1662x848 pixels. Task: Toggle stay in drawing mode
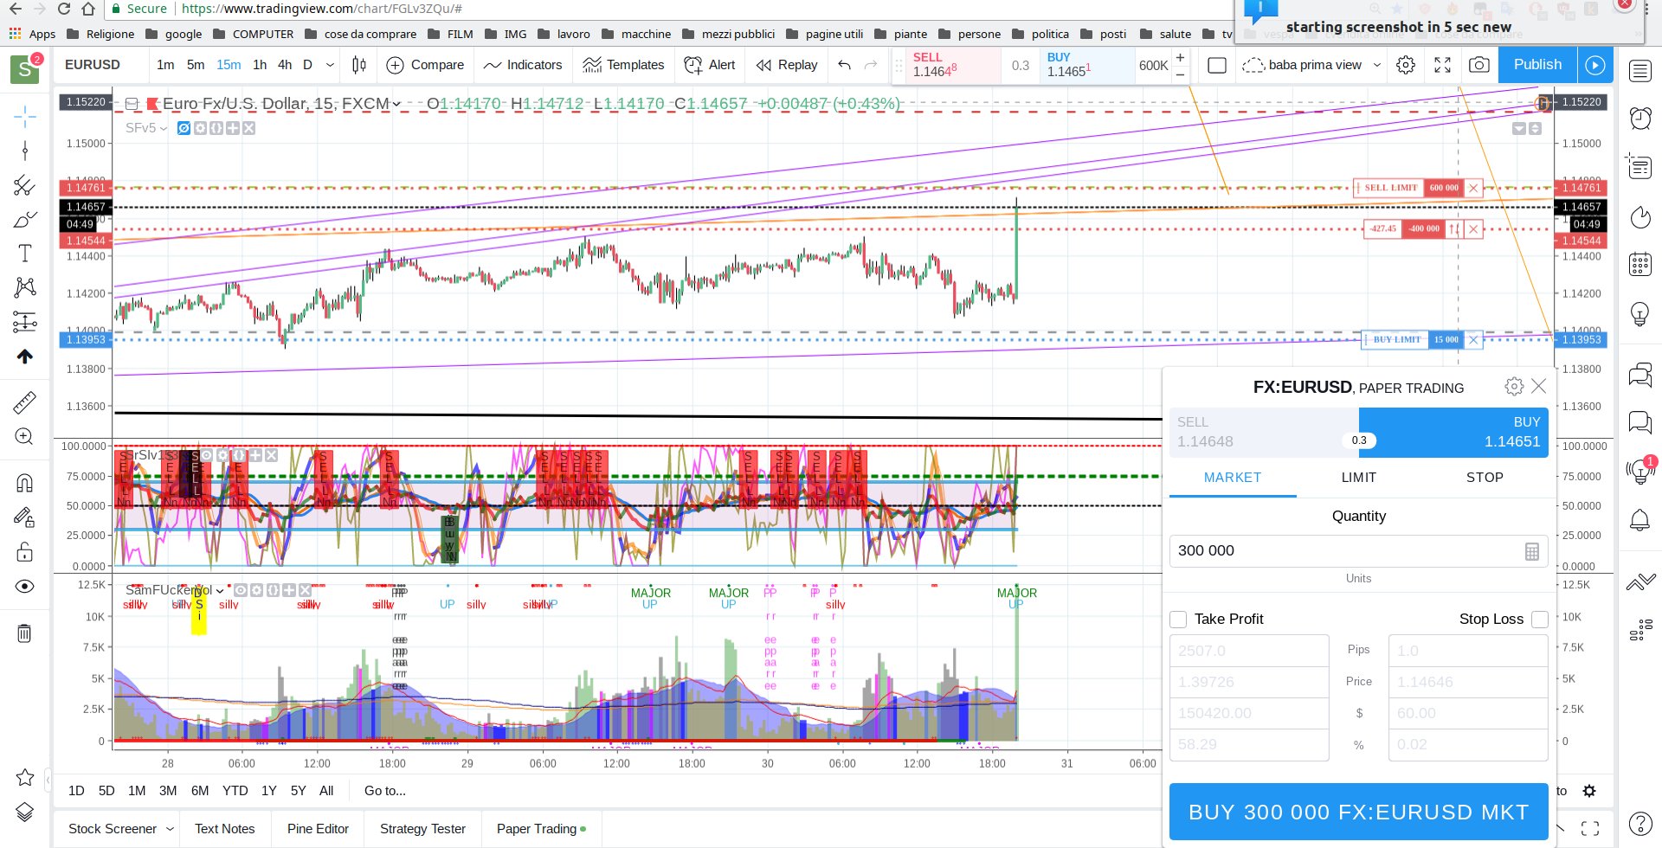tap(25, 517)
